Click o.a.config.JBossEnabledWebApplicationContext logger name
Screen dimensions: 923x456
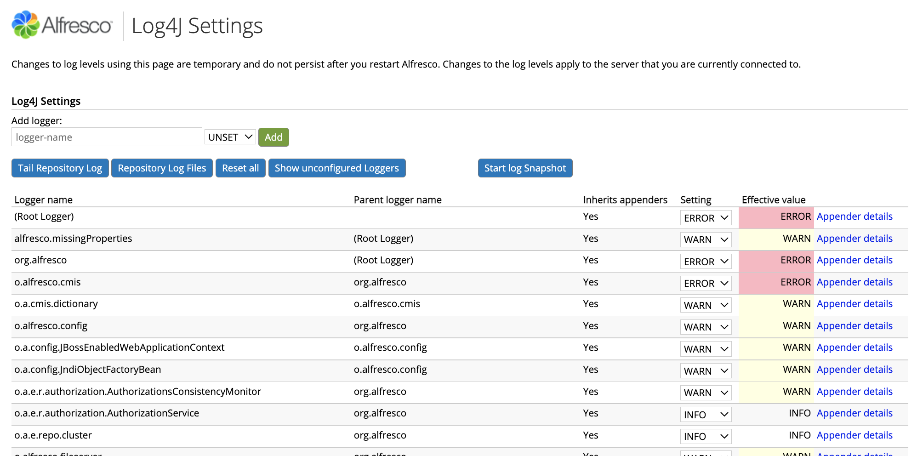(x=120, y=348)
